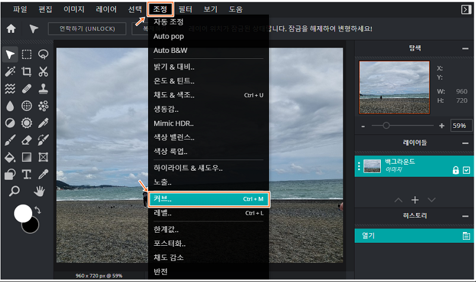Select the Paint Bucket fill tool
This screenshot has height=282, width=476.
(x=10, y=157)
